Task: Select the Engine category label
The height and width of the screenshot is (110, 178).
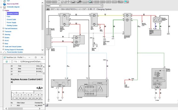Action: click(x=7, y=10)
